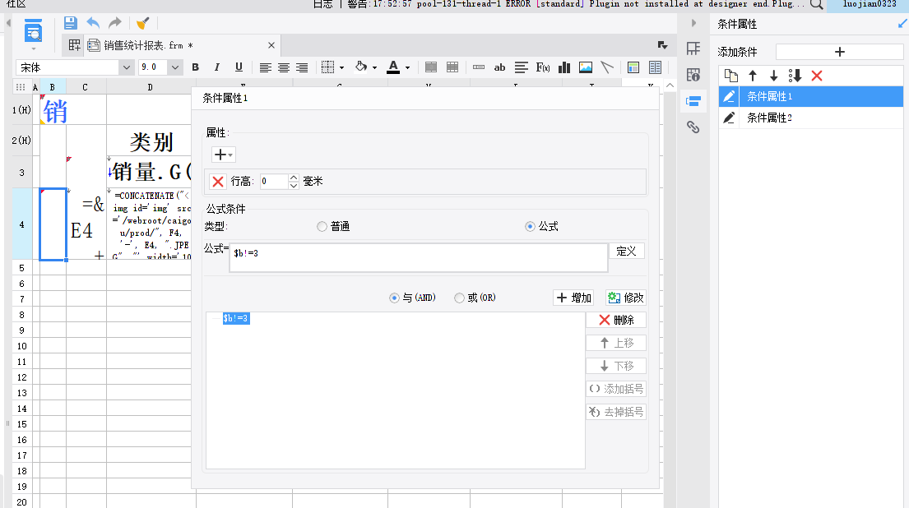Select 与(AND) radio button
The height and width of the screenshot is (508, 909).
click(394, 298)
